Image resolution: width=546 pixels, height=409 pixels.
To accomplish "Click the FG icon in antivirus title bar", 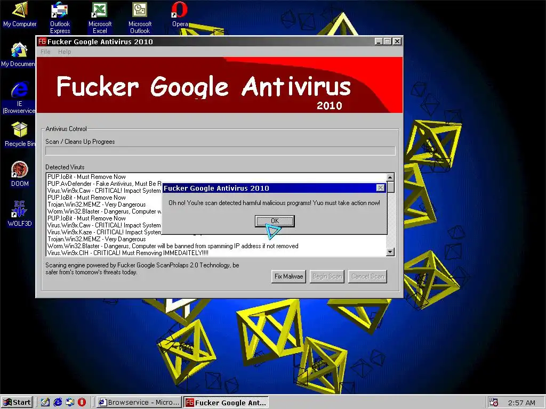I will coord(42,42).
